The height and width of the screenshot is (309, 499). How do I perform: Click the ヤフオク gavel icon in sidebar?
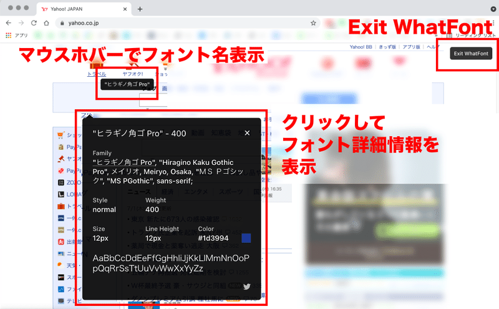pyautogui.click(x=61, y=159)
